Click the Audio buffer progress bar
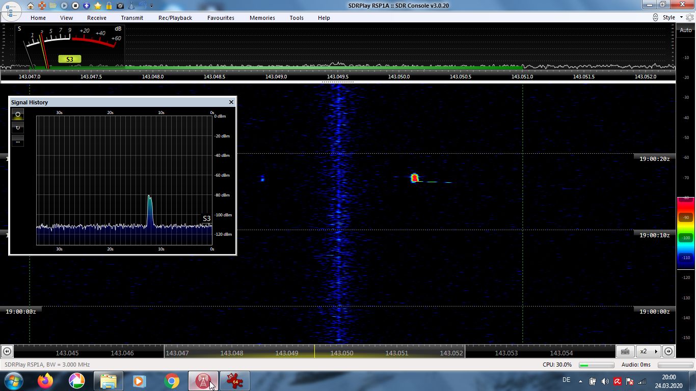Image resolution: width=696 pixels, height=391 pixels. pos(676,365)
